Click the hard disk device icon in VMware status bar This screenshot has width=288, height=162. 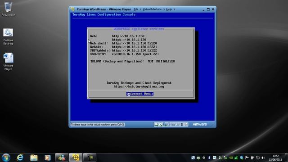tap(156, 125)
